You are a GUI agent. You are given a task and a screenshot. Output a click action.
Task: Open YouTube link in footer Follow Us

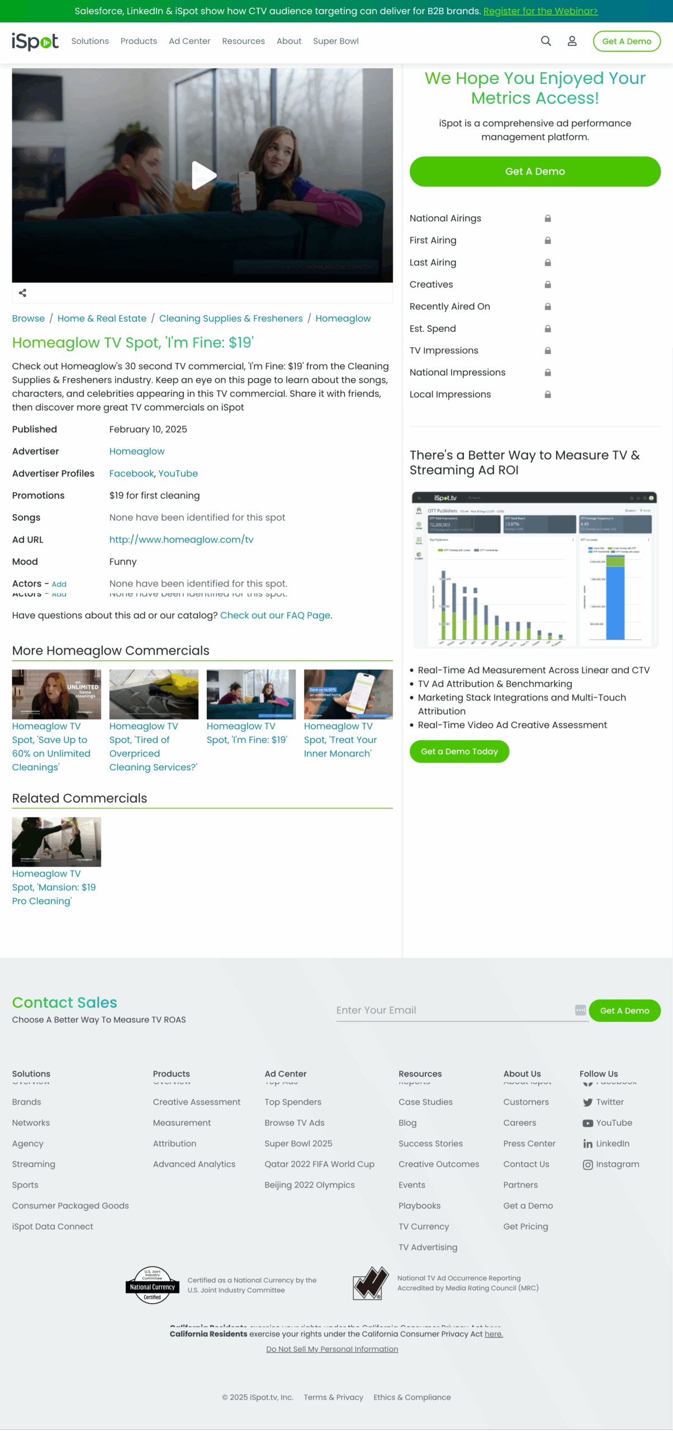pos(607,1123)
